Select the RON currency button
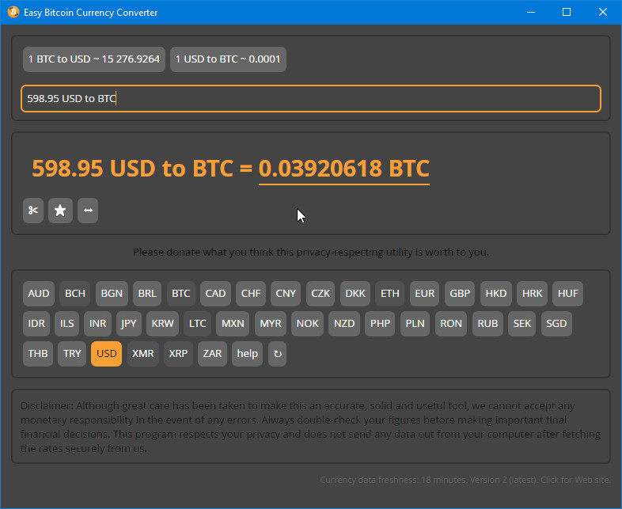The image size is (622, 509). coord(451,324)
